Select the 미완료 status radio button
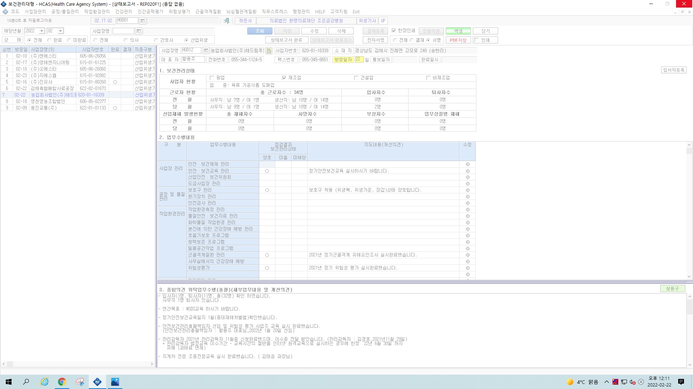The image size is (693, 389). tap(69, 40)
